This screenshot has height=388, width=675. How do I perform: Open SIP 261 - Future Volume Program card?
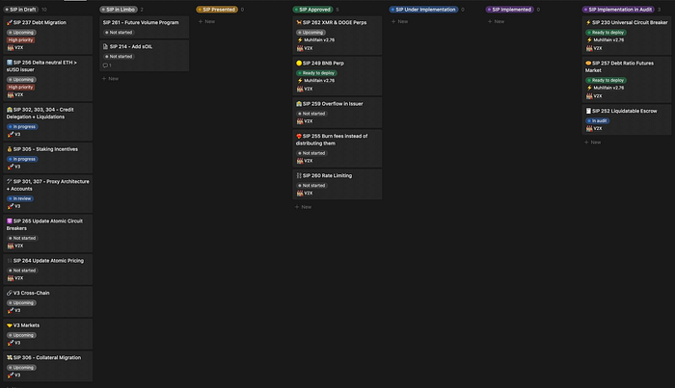[x=145, y=27]
